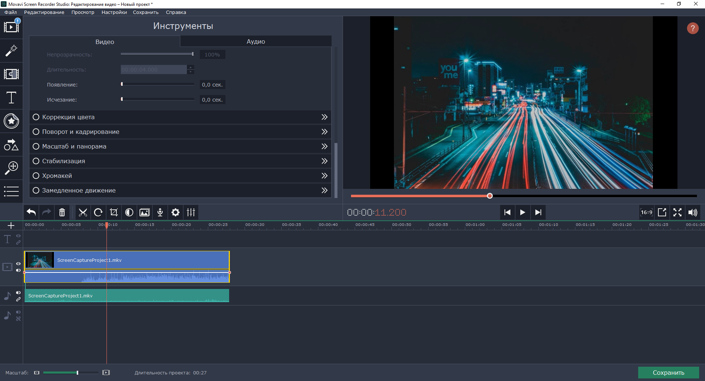Enable the Стабилизация radio option
This screenshot has width=705, height=381.
(x=36, y=161)
